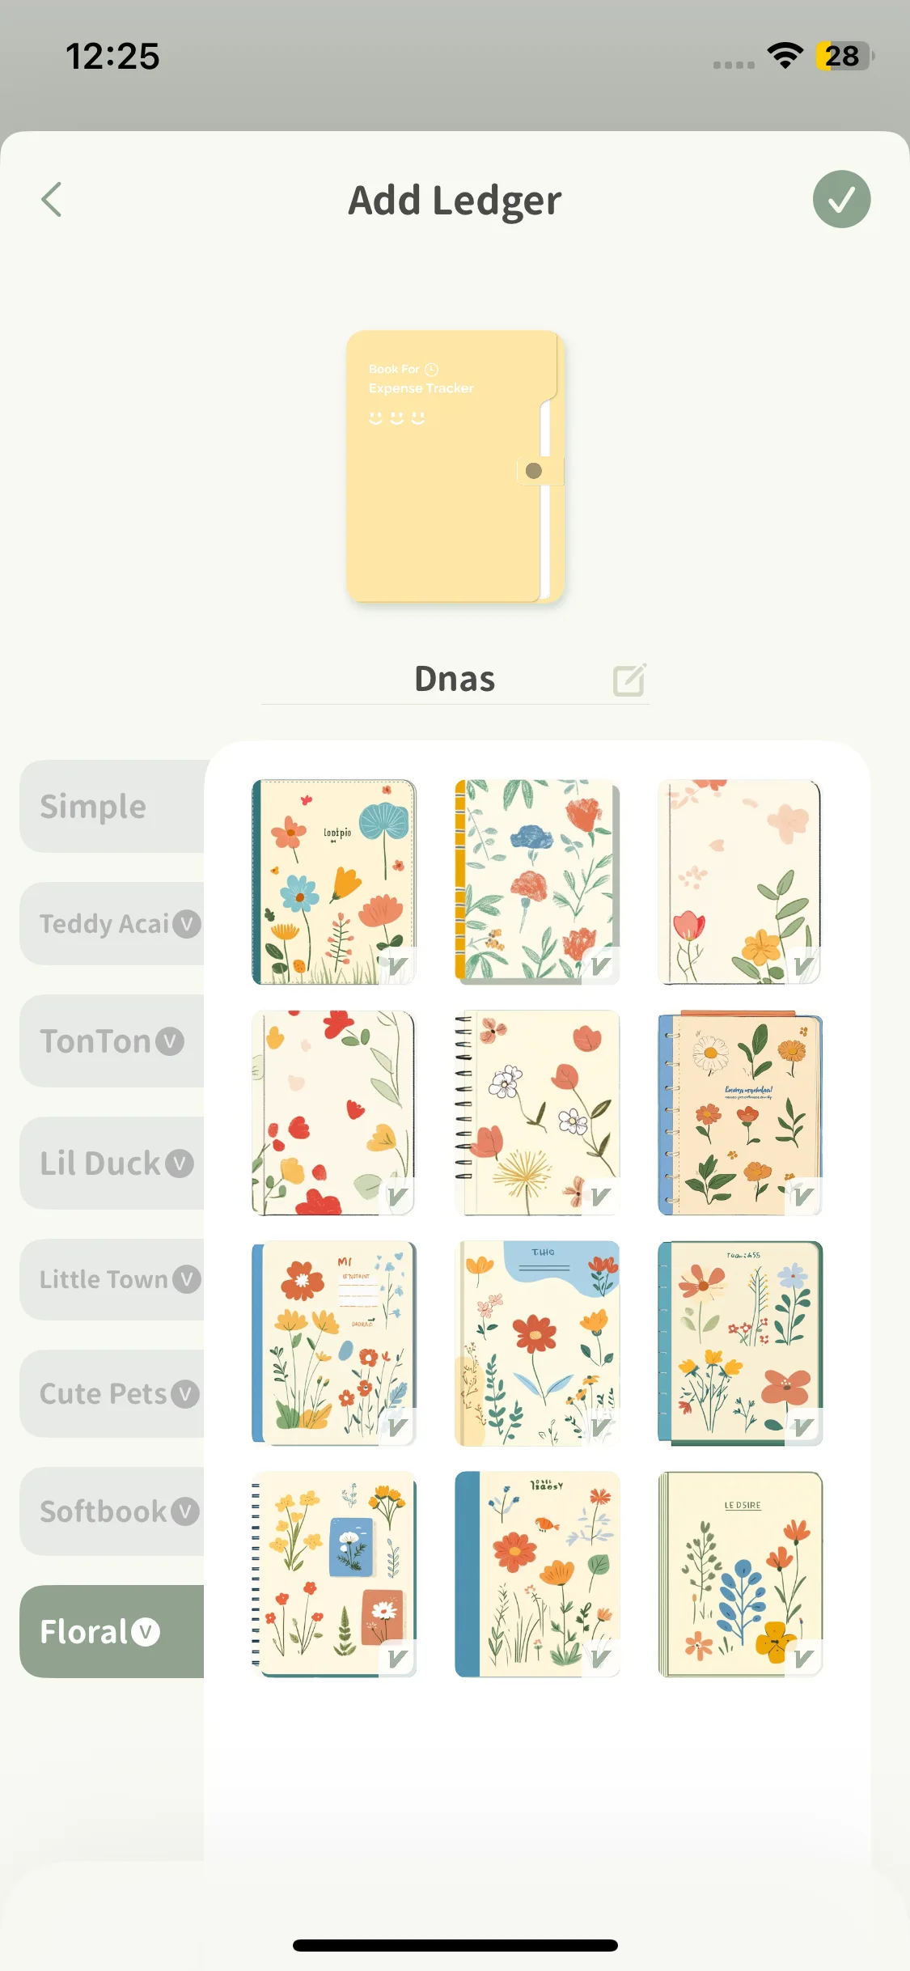
Task: Select the black spiral-bound flower cover
Action: 537,1113
